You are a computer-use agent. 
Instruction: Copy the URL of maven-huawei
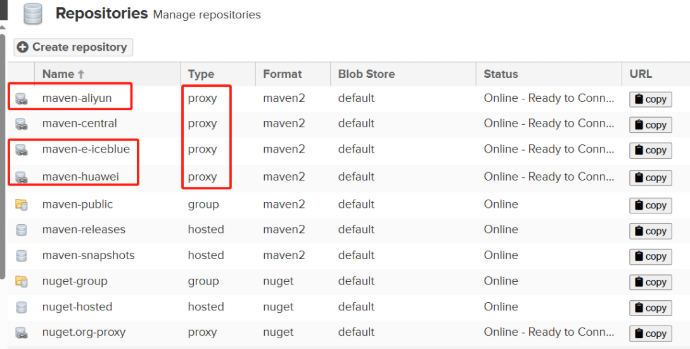[x=650, y=178]
